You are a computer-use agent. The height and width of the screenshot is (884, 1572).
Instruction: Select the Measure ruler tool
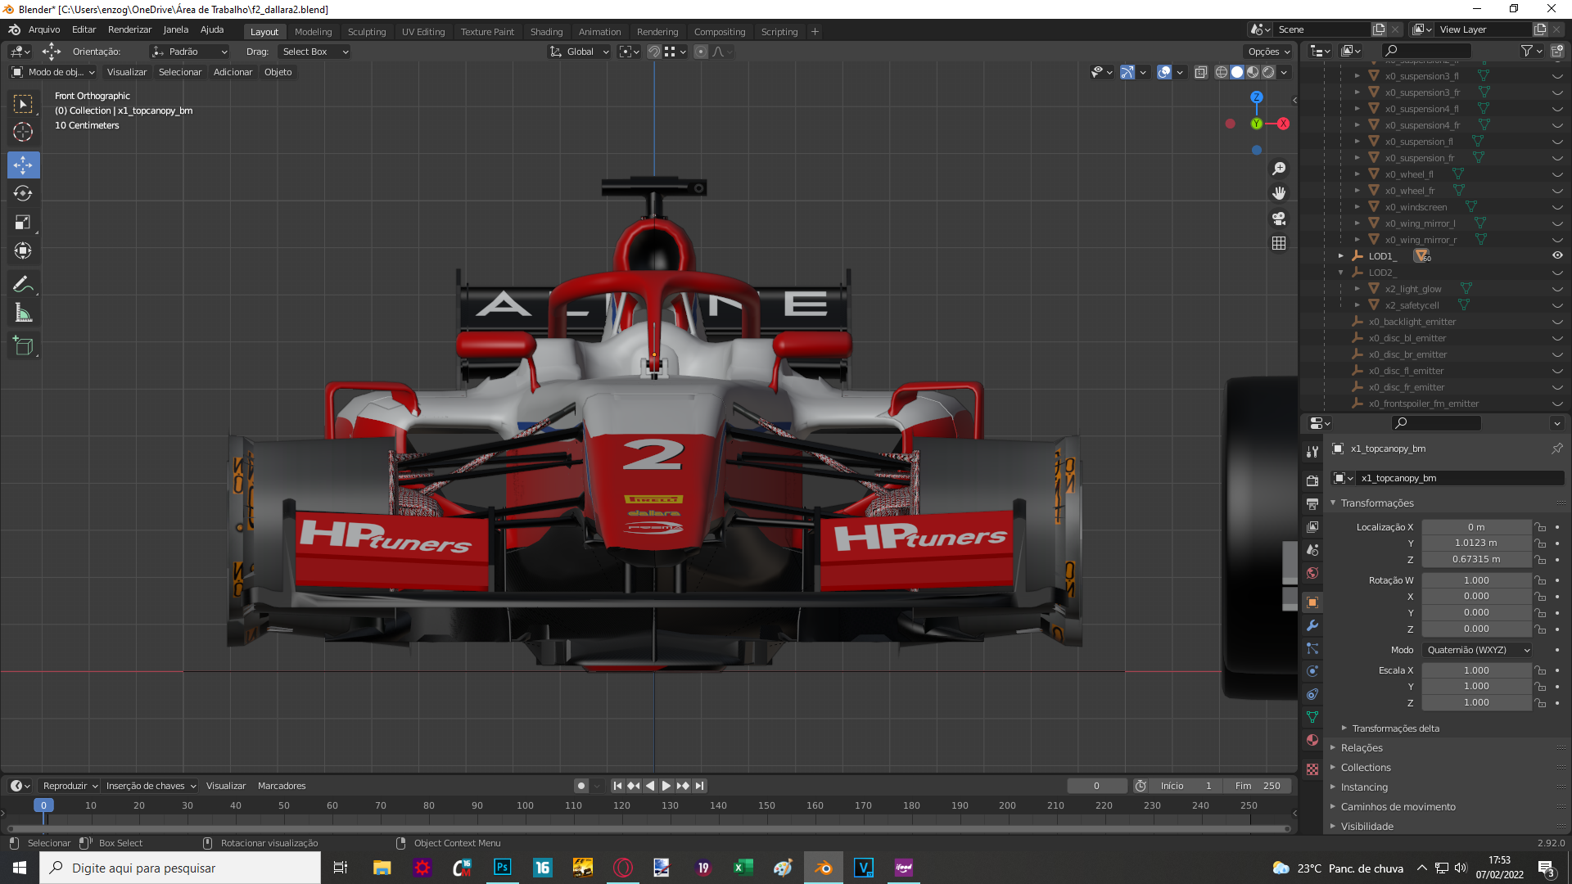[23, 313]
